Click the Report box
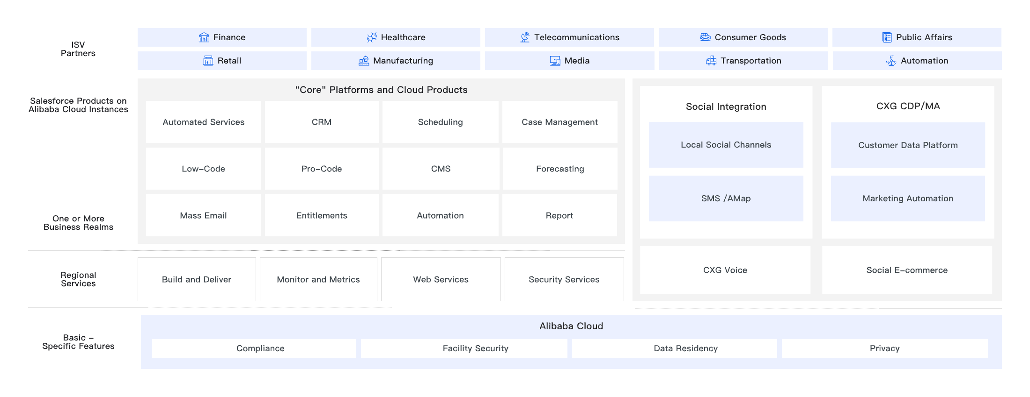Viewport: 1030px width, 397px height. [x=559, y=215]
